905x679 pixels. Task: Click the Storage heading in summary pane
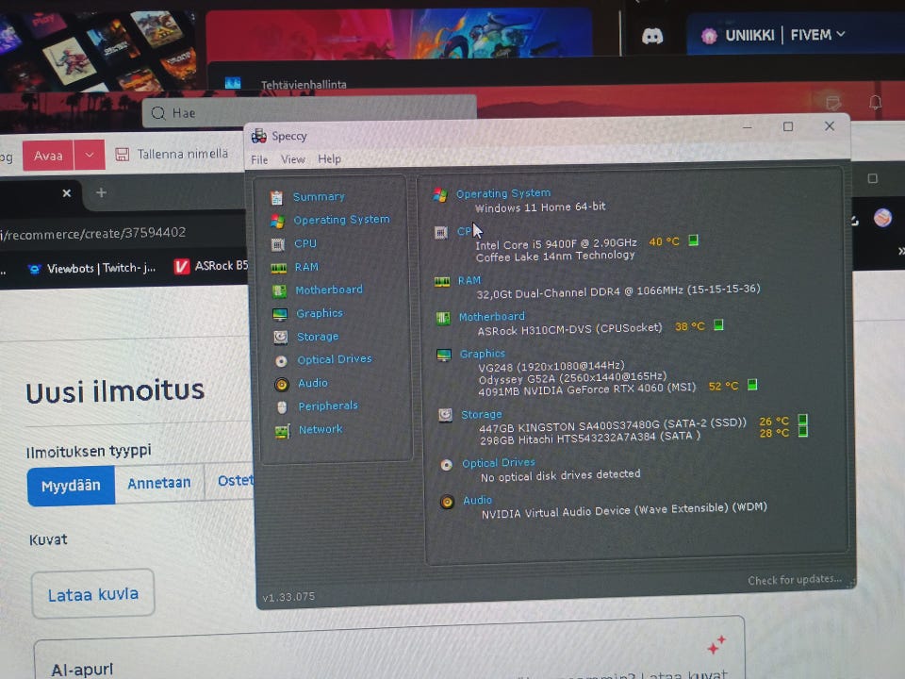pos(482,415)
